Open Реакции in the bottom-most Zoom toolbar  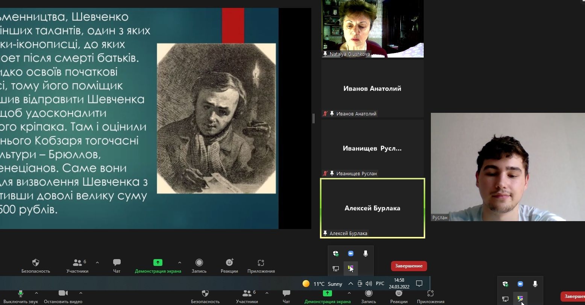pos(399,297)
